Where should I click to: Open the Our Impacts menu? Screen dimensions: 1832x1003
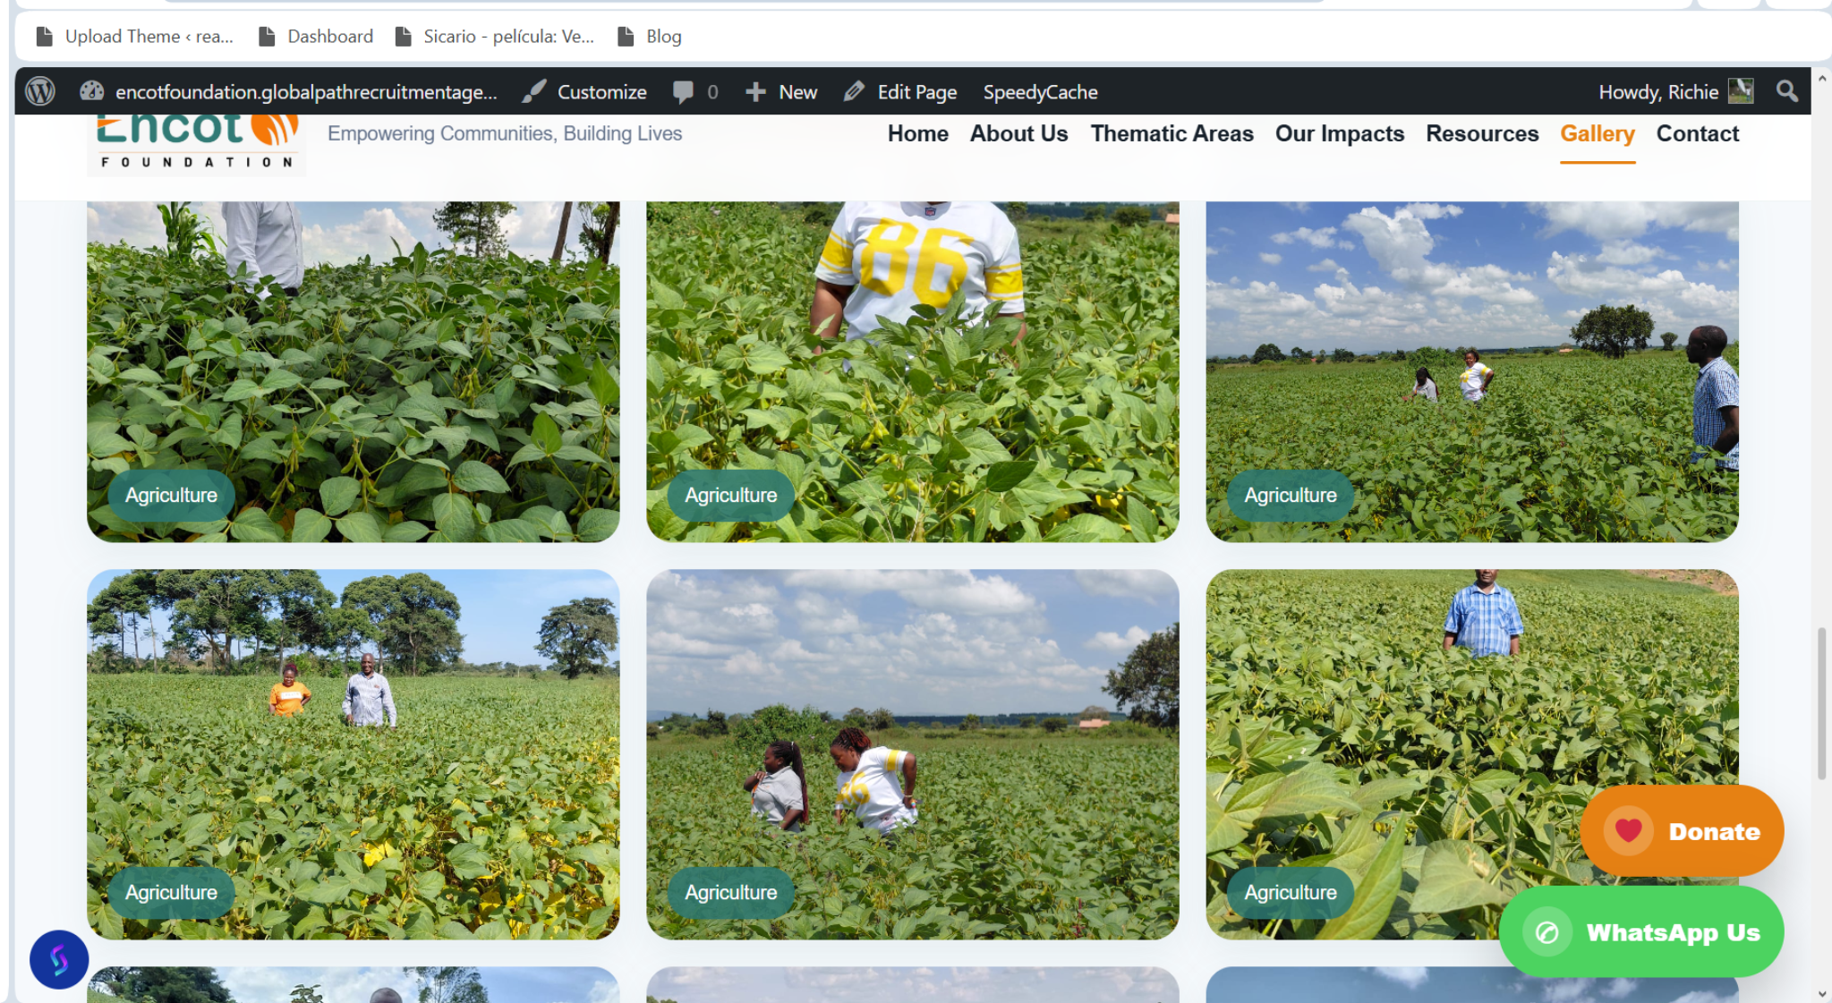point(1339,133)
